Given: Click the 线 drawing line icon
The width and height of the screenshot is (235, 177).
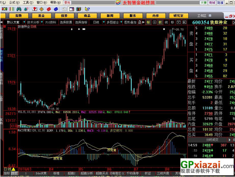Looking at the screenshot, I should [x=166, y=22].
